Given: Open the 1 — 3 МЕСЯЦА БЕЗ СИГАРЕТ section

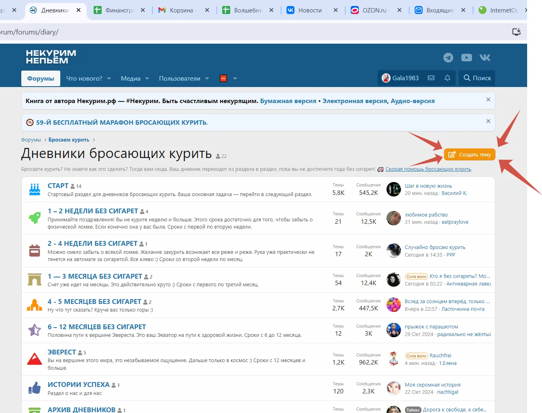Looking at the screenshot, I should pyautogui.click(x=95, y=276).
